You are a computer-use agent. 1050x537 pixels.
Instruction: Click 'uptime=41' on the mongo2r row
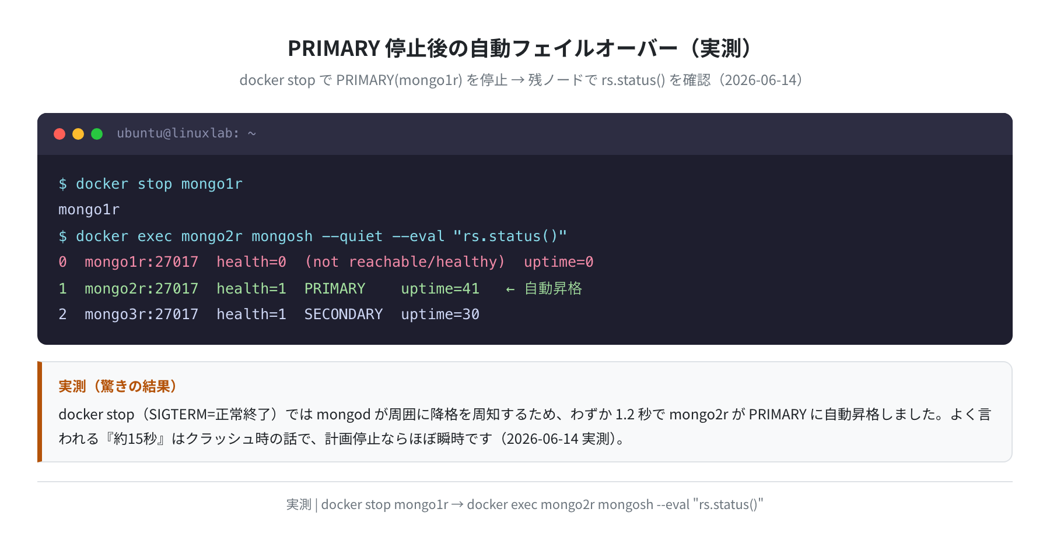[440, 288]
